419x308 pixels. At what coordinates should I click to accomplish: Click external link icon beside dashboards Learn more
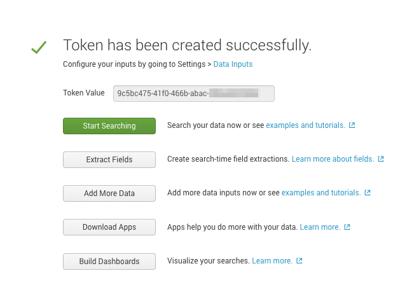pos(299,261)
